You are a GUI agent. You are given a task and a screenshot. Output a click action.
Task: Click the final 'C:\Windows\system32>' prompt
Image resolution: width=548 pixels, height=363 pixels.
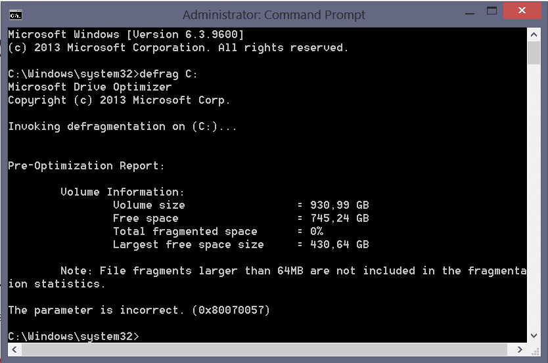click(74, 337)
